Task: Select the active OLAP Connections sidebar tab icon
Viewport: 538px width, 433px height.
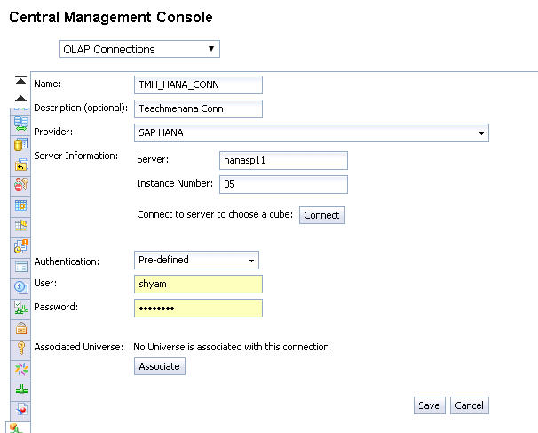Action: tap(17, 428)
